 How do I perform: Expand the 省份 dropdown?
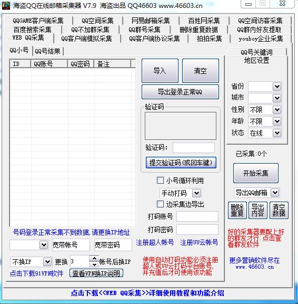(x=277, y=87)
